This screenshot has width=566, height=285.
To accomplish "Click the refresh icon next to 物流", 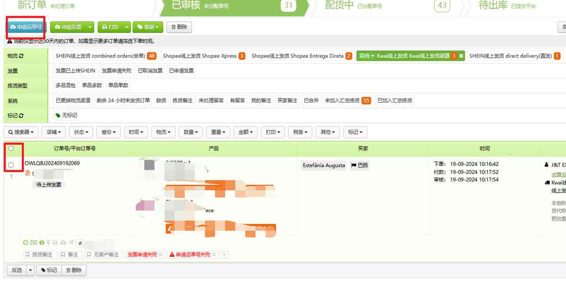I will (x=21, y=56).
